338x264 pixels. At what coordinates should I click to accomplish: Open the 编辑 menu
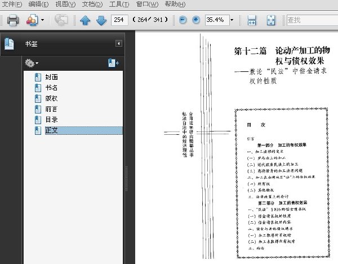(x=38, y=4)
